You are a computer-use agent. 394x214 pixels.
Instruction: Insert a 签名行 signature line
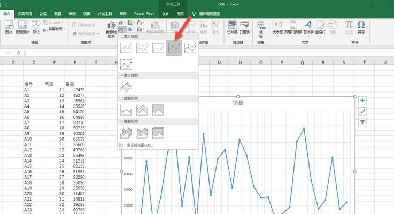(x=320, y=29)
